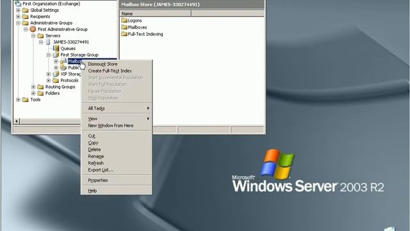Click the Servers folder icon
This screenshot has width=410, height=231.
pos(40,36)
